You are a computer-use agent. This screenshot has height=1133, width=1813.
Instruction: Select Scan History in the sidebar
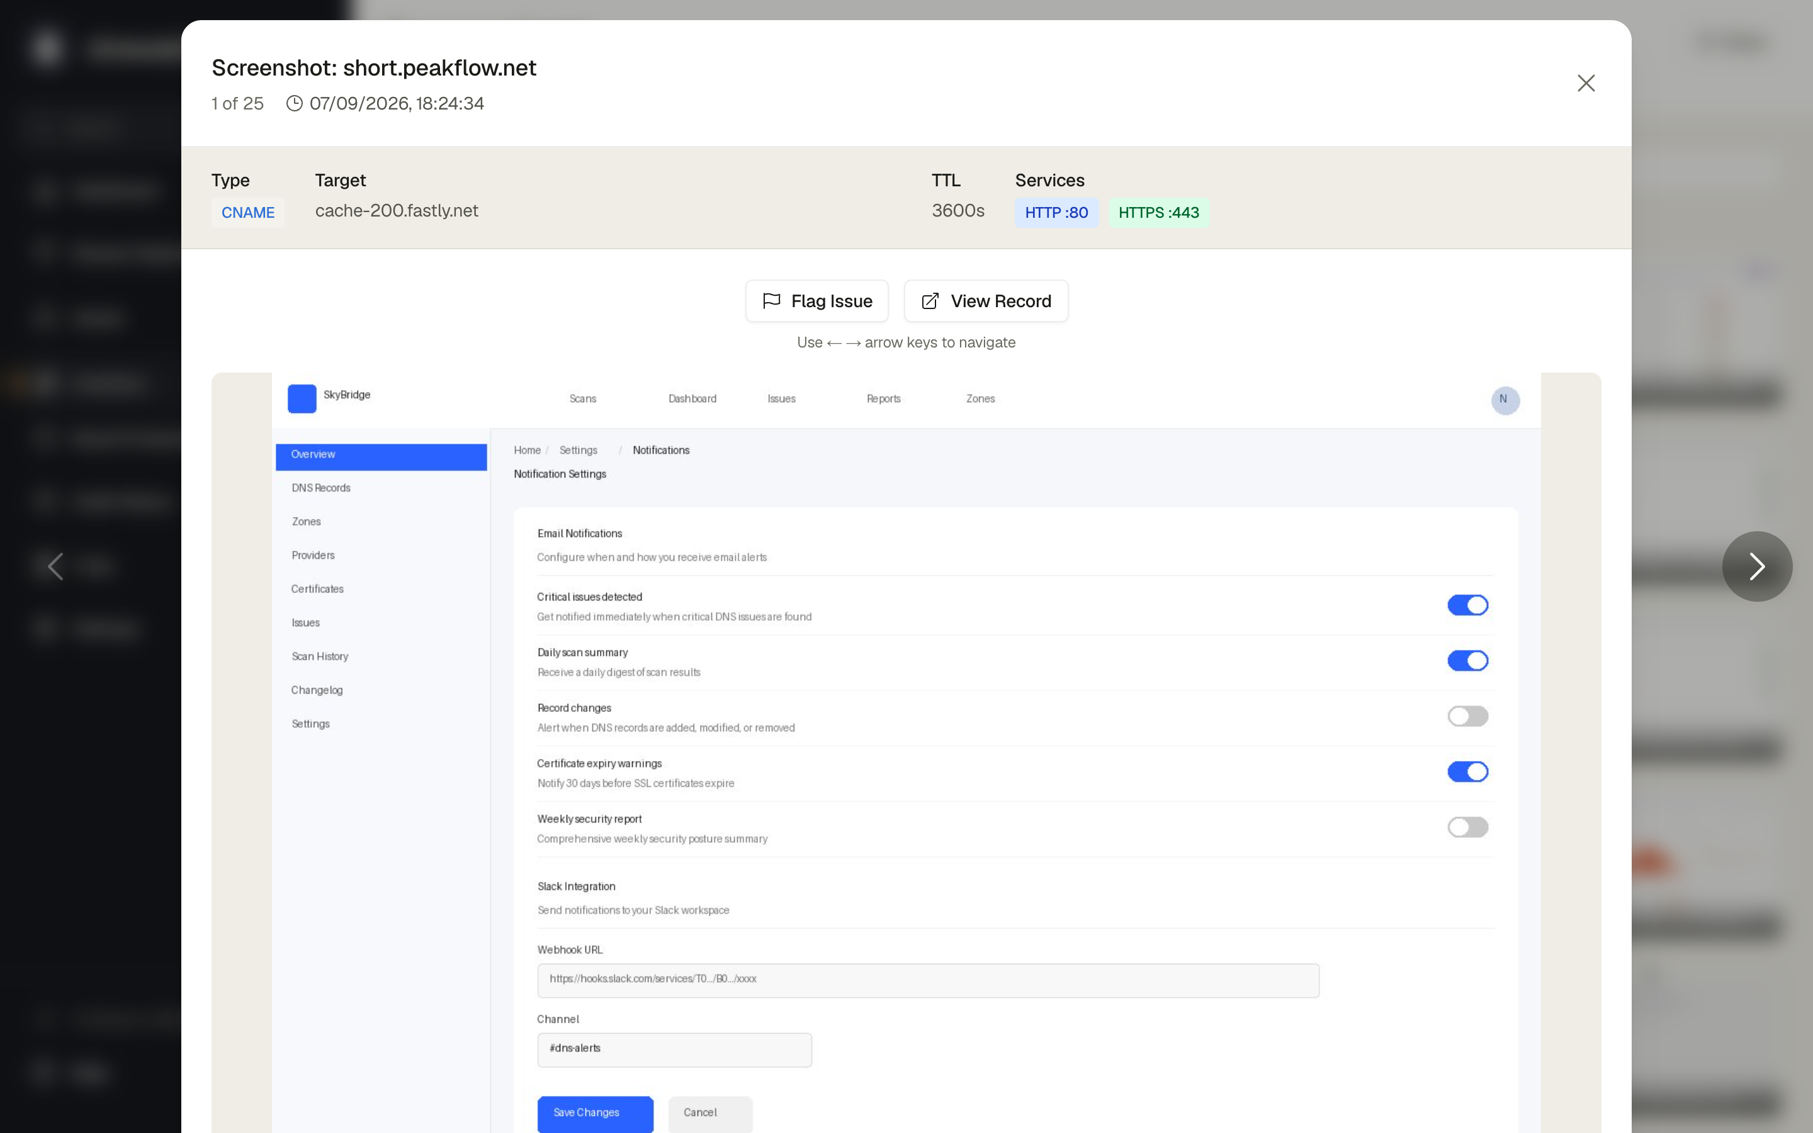(320, 657)
